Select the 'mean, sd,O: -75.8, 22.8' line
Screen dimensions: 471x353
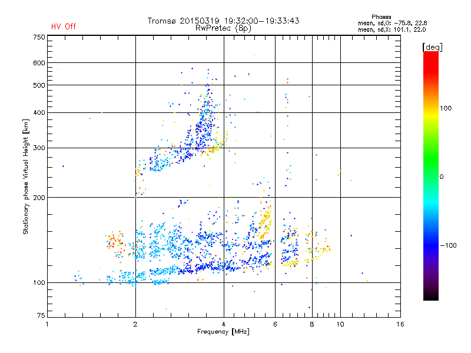click(392, 23)
